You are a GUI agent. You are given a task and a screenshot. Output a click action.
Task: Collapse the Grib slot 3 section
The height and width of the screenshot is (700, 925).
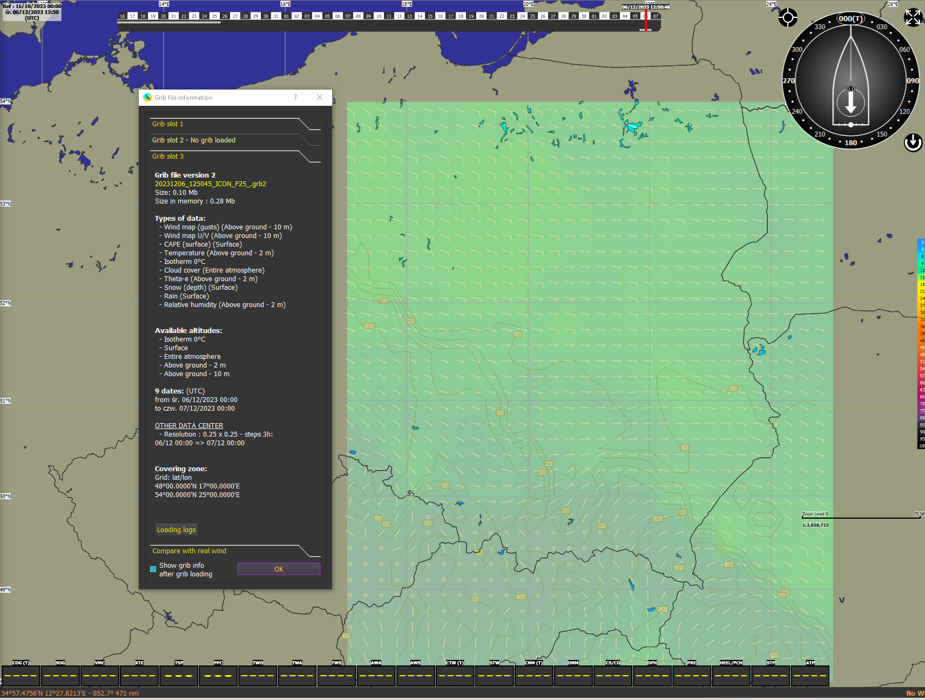tap(235, 157)
